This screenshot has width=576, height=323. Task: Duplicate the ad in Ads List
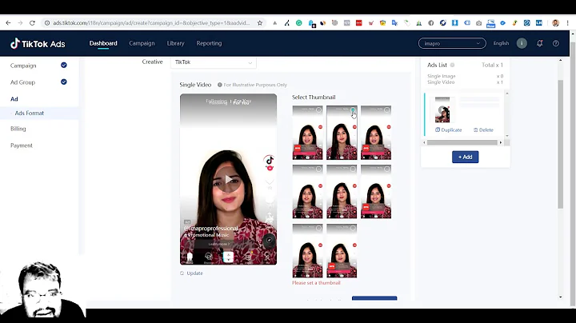[x=449, y=130]
